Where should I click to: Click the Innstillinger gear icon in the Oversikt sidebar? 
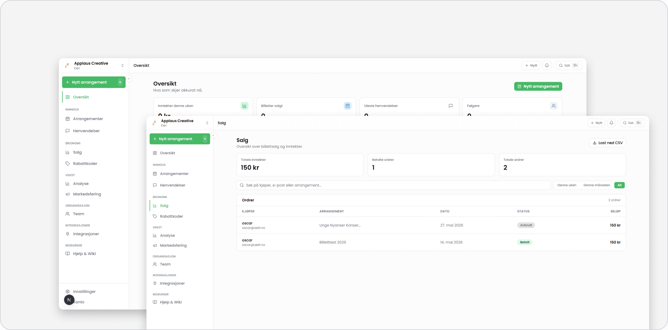pyautogui.click(x=68, y=291)
